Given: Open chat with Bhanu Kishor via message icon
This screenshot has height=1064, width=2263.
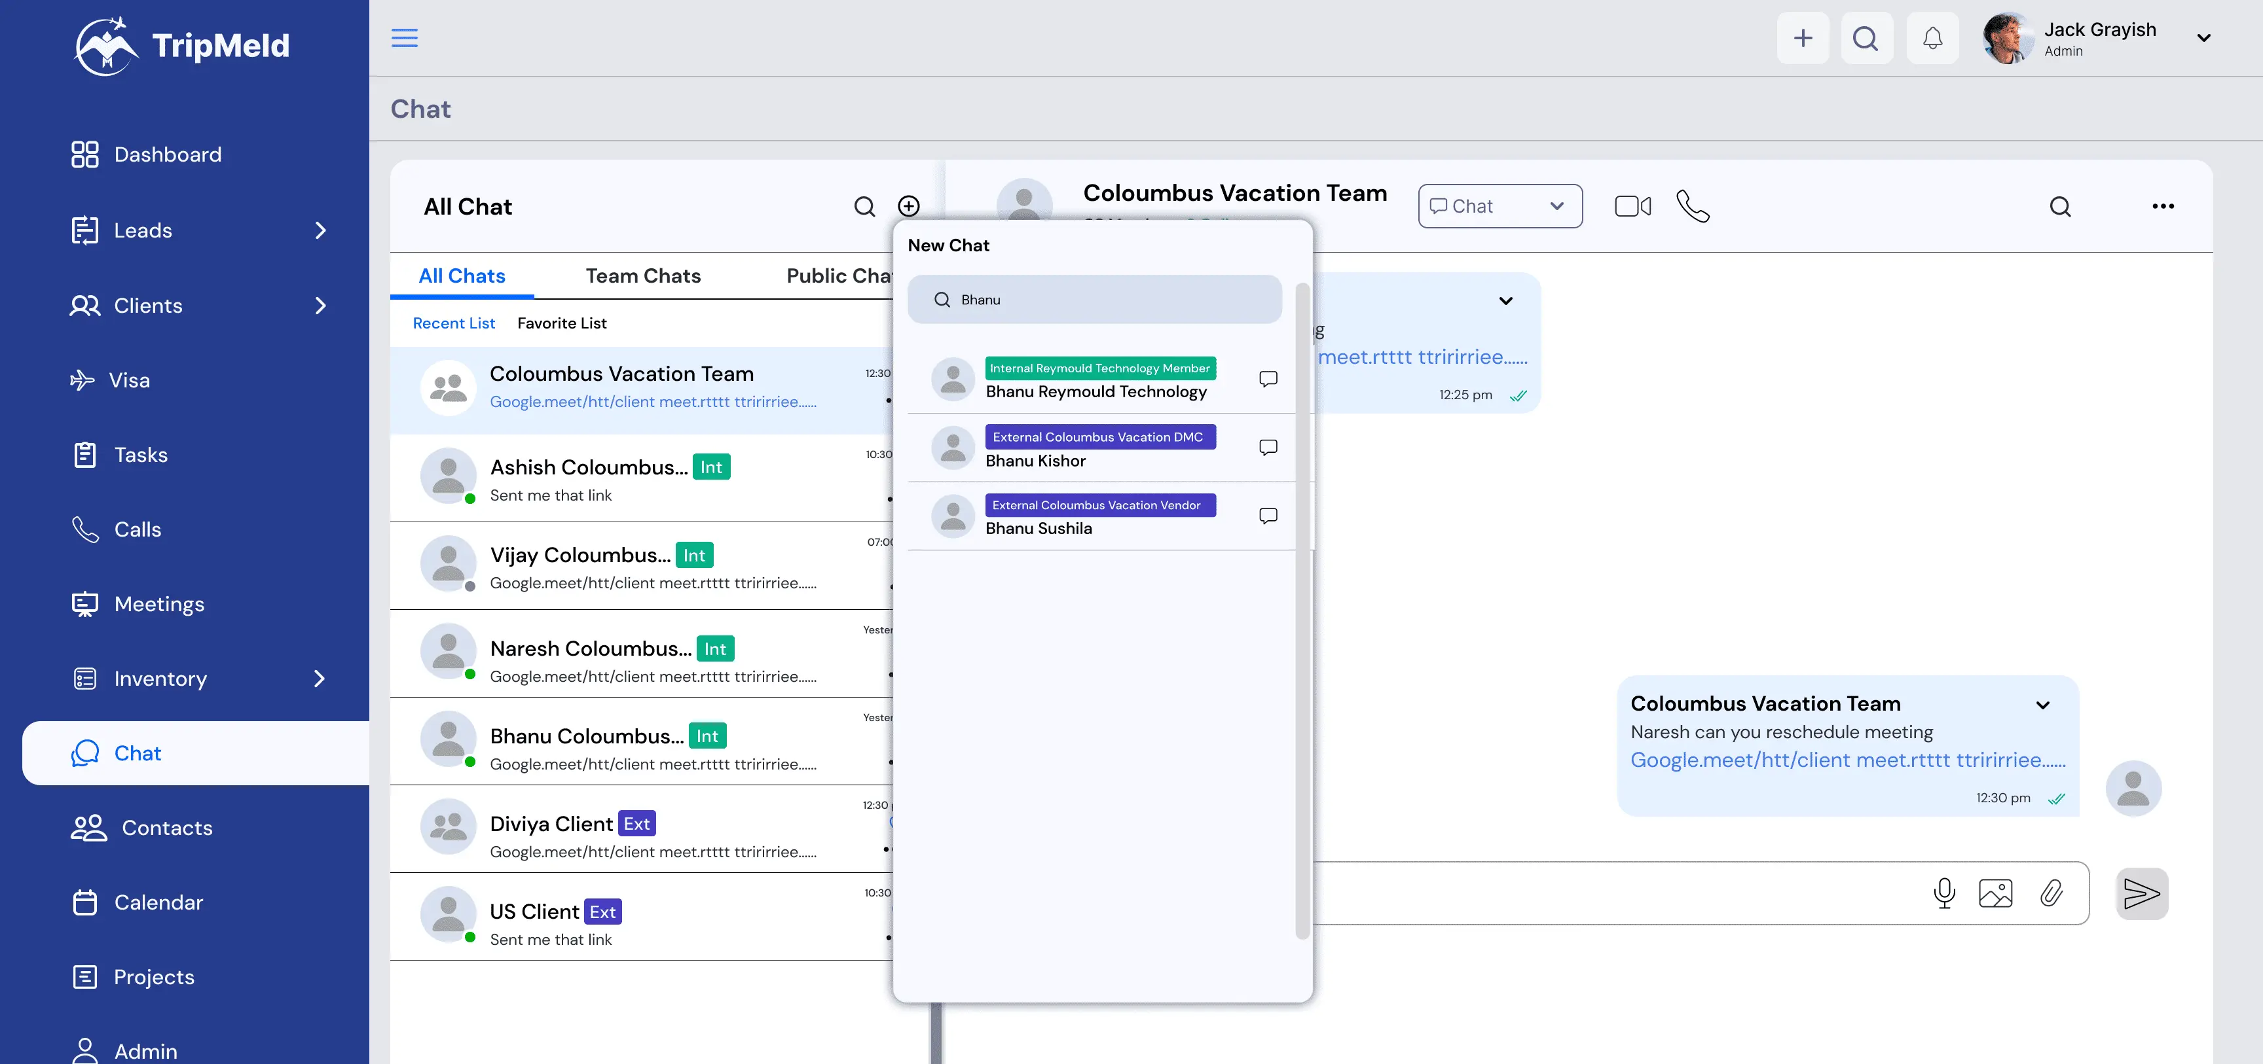Looking at the screenshot, I should (1268, 448).
